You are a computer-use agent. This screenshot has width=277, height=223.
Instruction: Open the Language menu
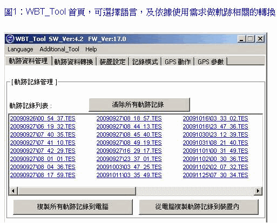21,49
